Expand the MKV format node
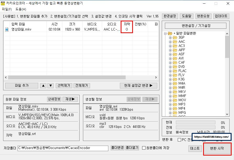 click(170, 92)
